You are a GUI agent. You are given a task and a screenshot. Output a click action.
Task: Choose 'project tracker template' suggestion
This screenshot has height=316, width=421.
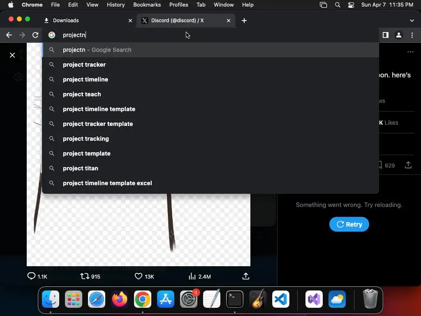coord(211,124)
